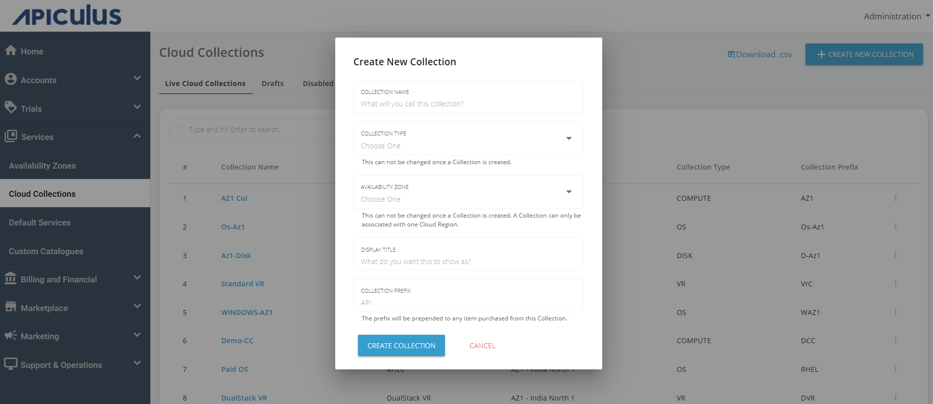The height and width of the screenshot is (404, 933).
Task: Click the Trials tag icon
Action: 10,107
